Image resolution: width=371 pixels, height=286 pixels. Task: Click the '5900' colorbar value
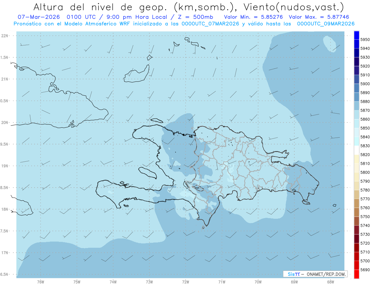pyautogui.click(x=365, y=84)
